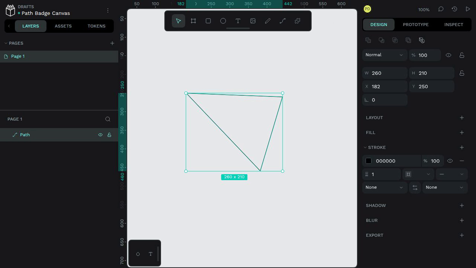Add a Shadow with plus

[x=462, y=205]
